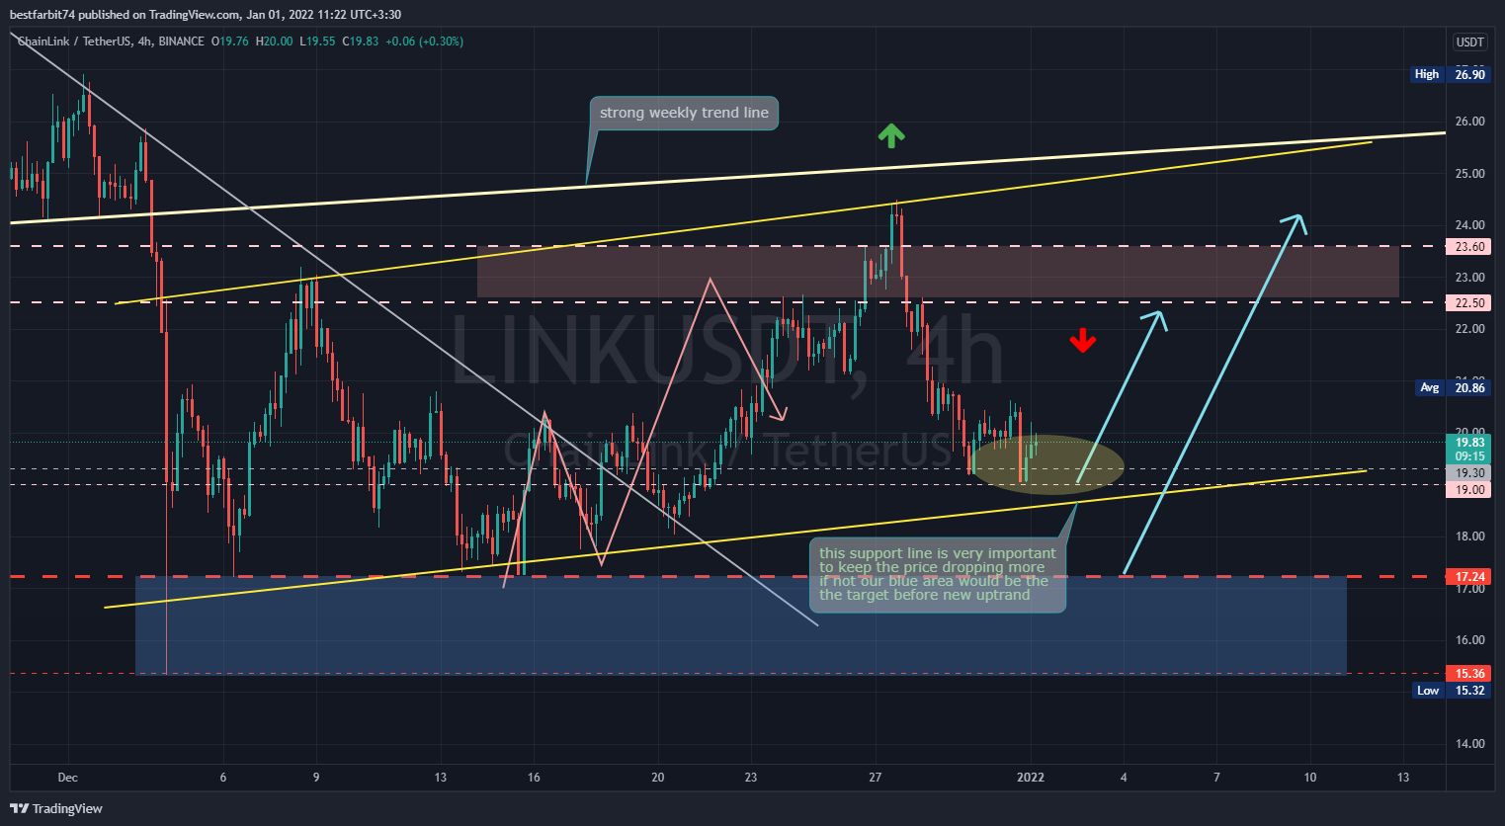The width and height of the screenshot is (1505, 826).
Task: Click the O19.76 open value
Action: pyautogui.click(x=230, y=41)
